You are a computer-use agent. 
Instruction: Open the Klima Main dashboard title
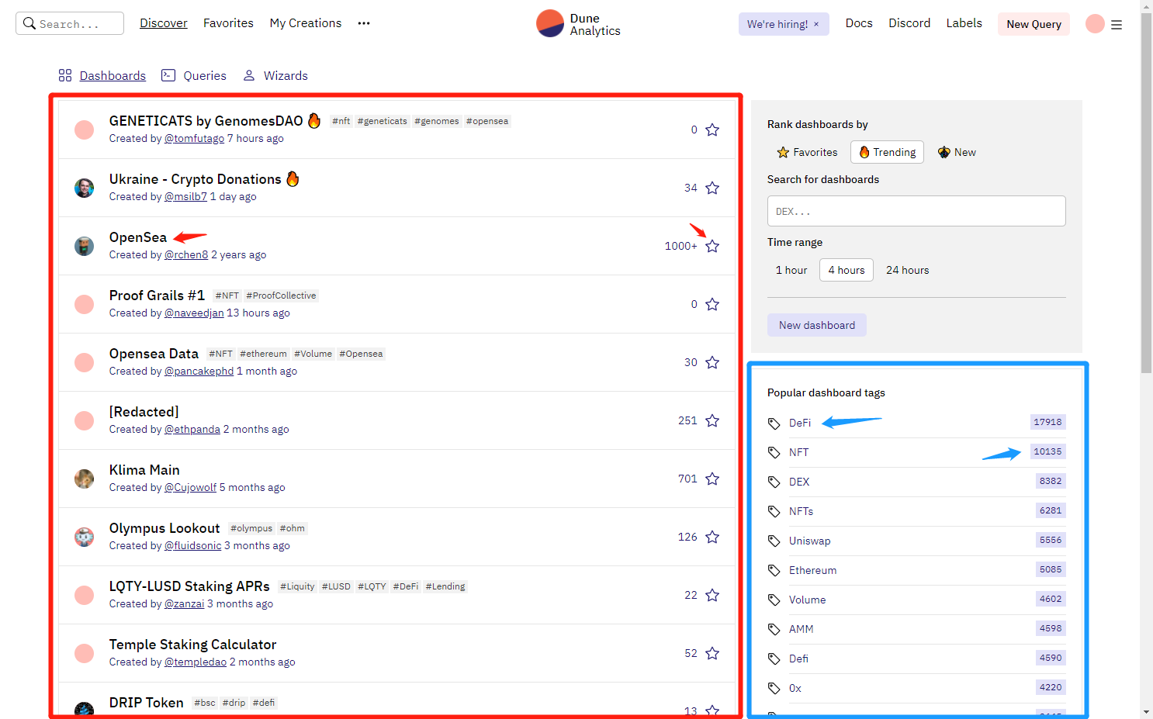tap(144, 470)
